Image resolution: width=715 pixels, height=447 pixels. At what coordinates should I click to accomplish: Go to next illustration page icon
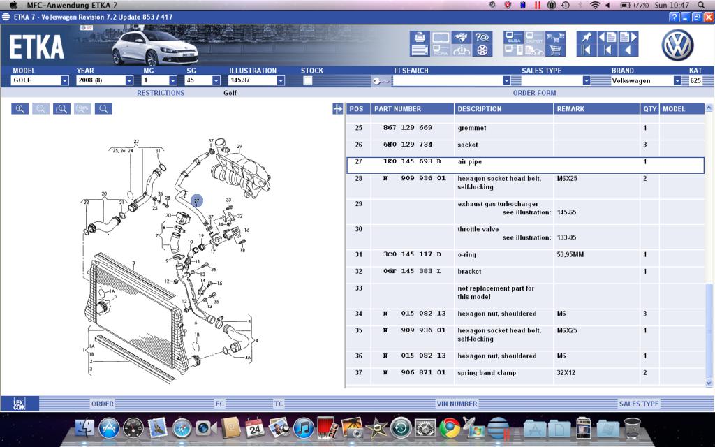(628, 38)
